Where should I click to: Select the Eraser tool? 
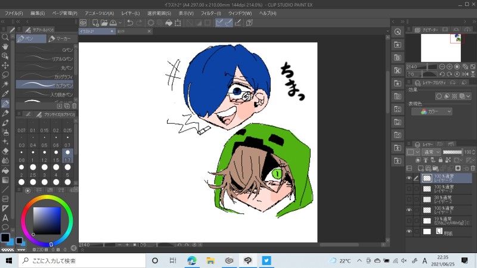pyautogui.click(x=5, y=151)
